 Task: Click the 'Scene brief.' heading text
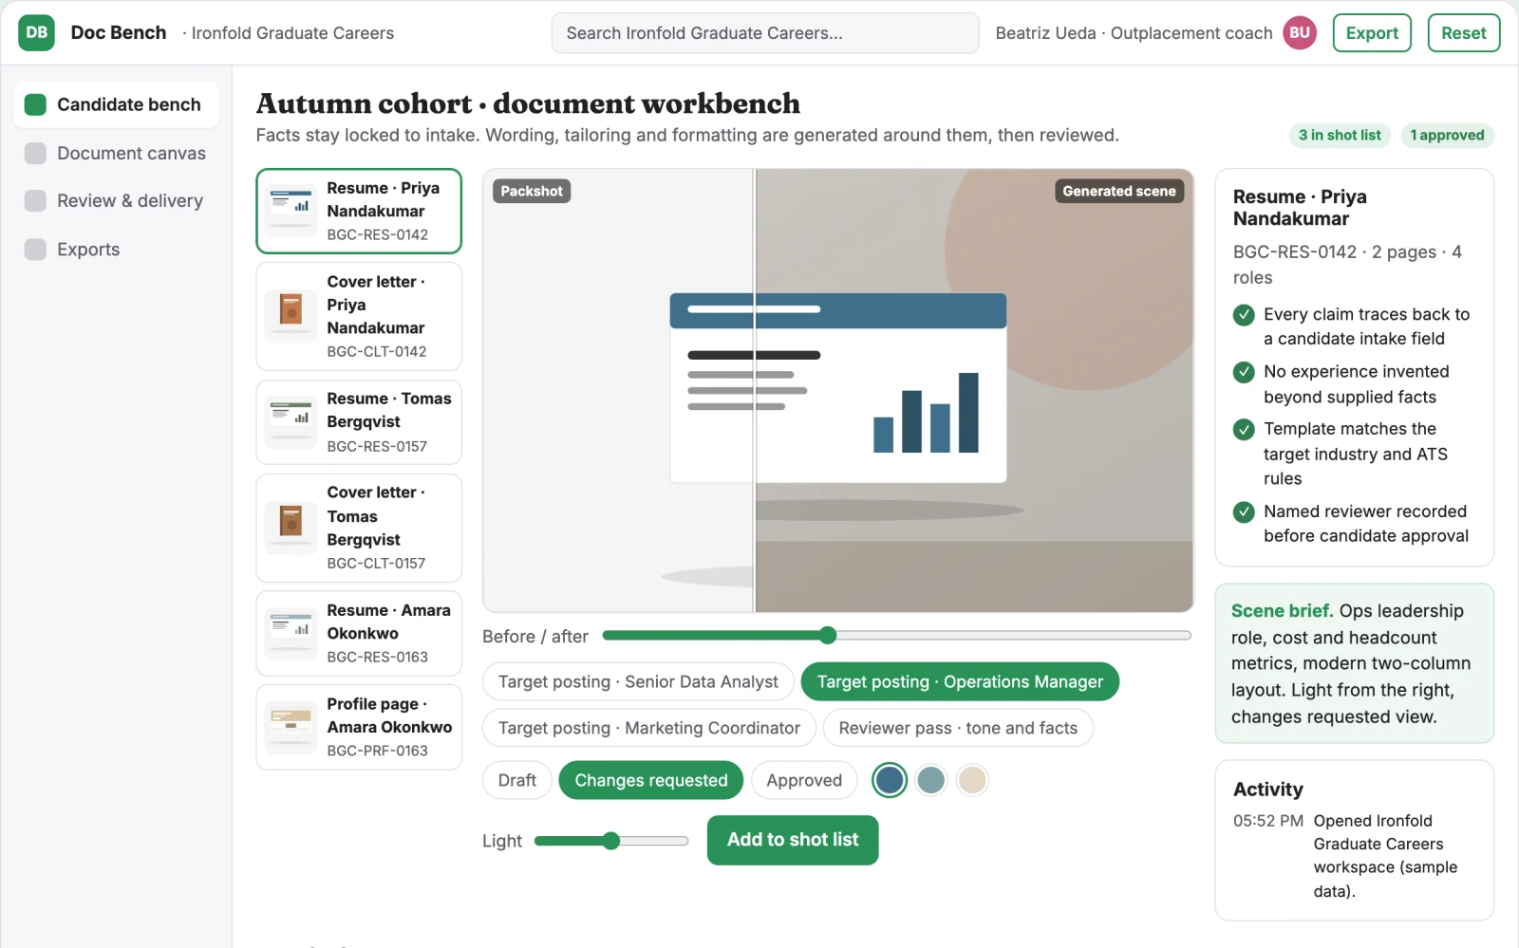[1282, 611]
